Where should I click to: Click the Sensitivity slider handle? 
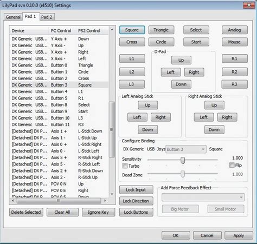(183, 160)
